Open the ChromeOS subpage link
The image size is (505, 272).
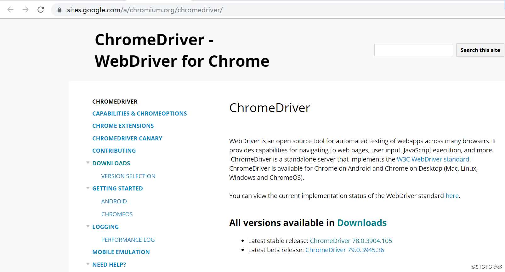(x=117, y=214)
